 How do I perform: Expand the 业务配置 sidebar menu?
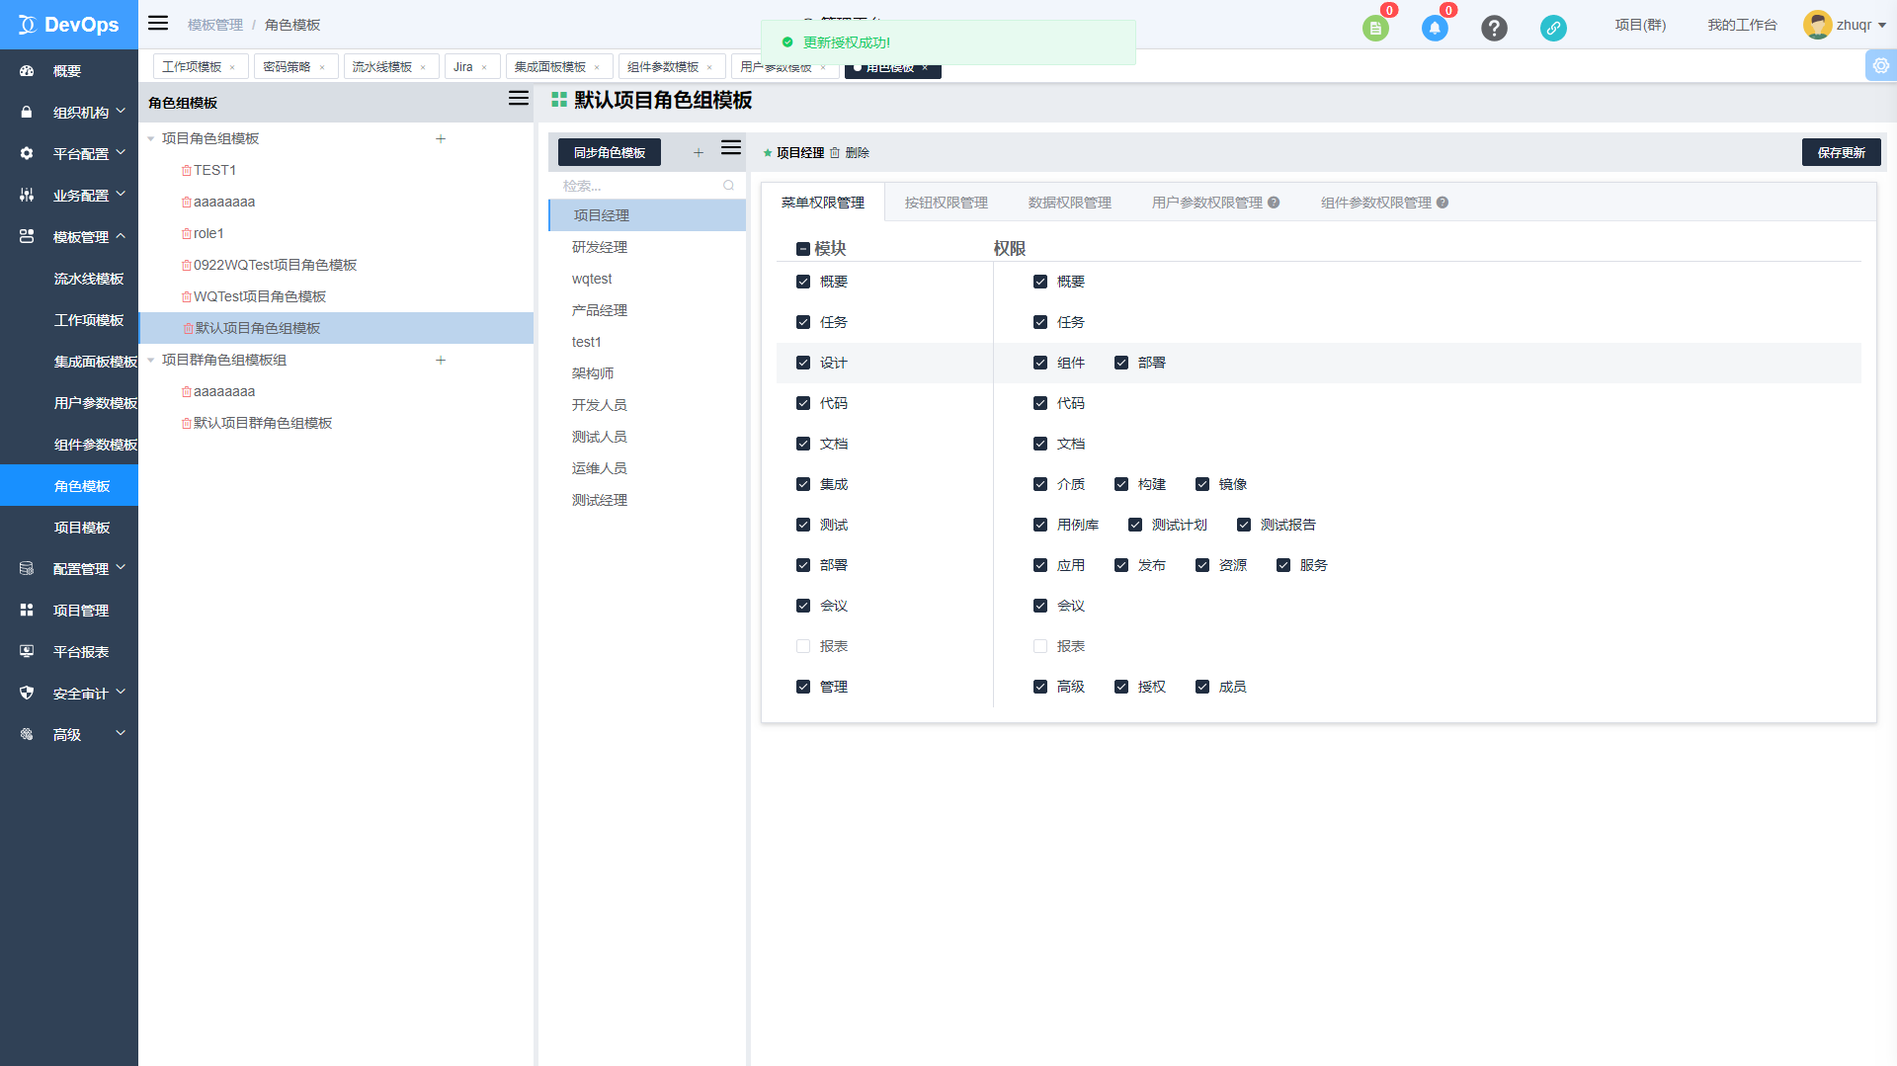[x=69, y=196]
